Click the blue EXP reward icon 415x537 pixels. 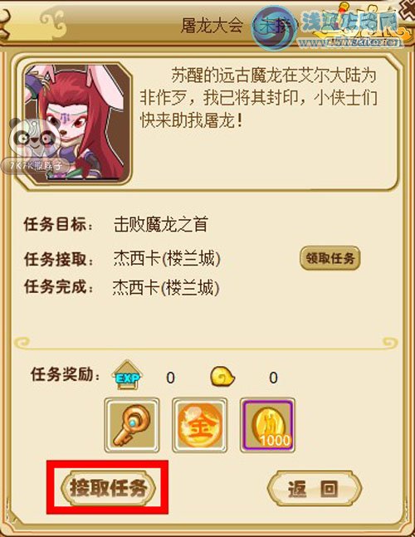tap(127, 375)
